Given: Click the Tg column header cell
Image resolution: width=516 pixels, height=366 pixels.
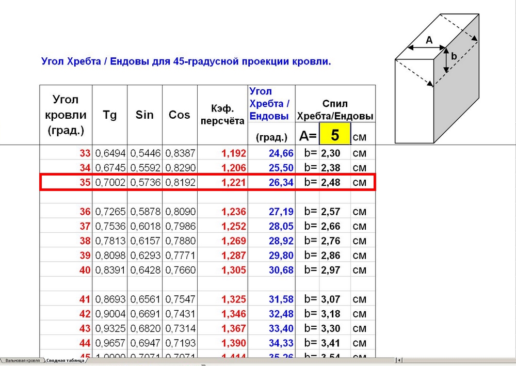Looking at the screenshot, I should [x=110, y=115].
